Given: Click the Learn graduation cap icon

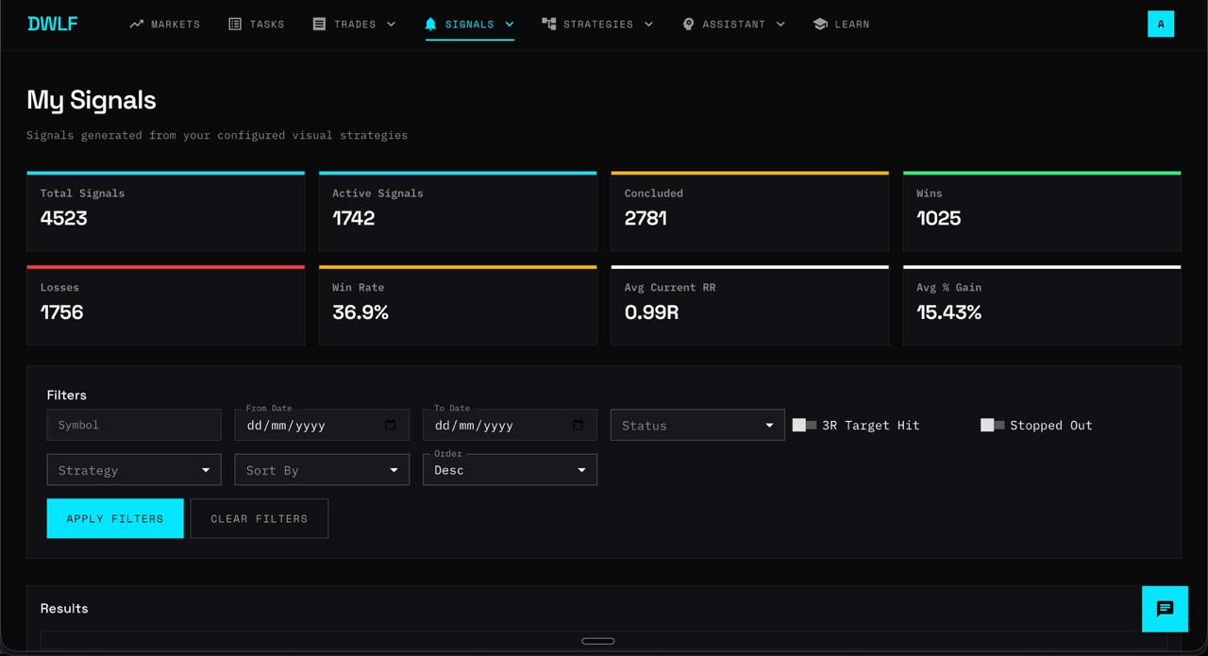Looking at the screenshot, I should [x=819, y=24].
